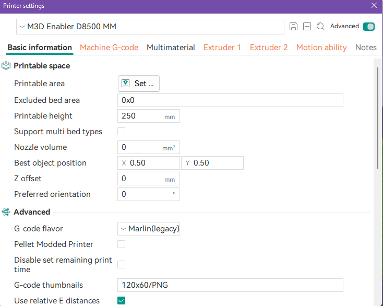
Task: Open the Extruder 1 tab
Action: click(x=222, y=48)
